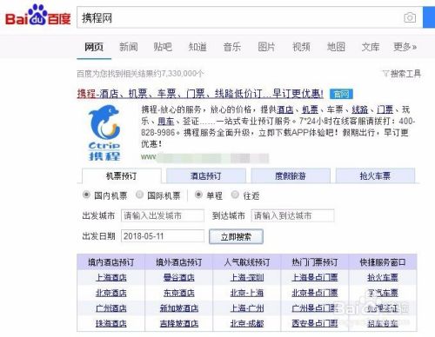Image resolution: width=435 pixels, height=337 pixels.
Task: Click the 门票 link in description
Action: [x=385, y=109]
